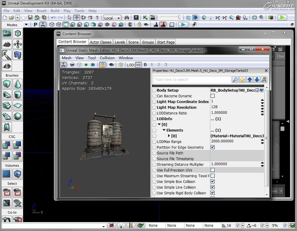The width and height of the screenshot is (297, 231).
Task: Choose the Cube brush builder
Action: (7, 84)
